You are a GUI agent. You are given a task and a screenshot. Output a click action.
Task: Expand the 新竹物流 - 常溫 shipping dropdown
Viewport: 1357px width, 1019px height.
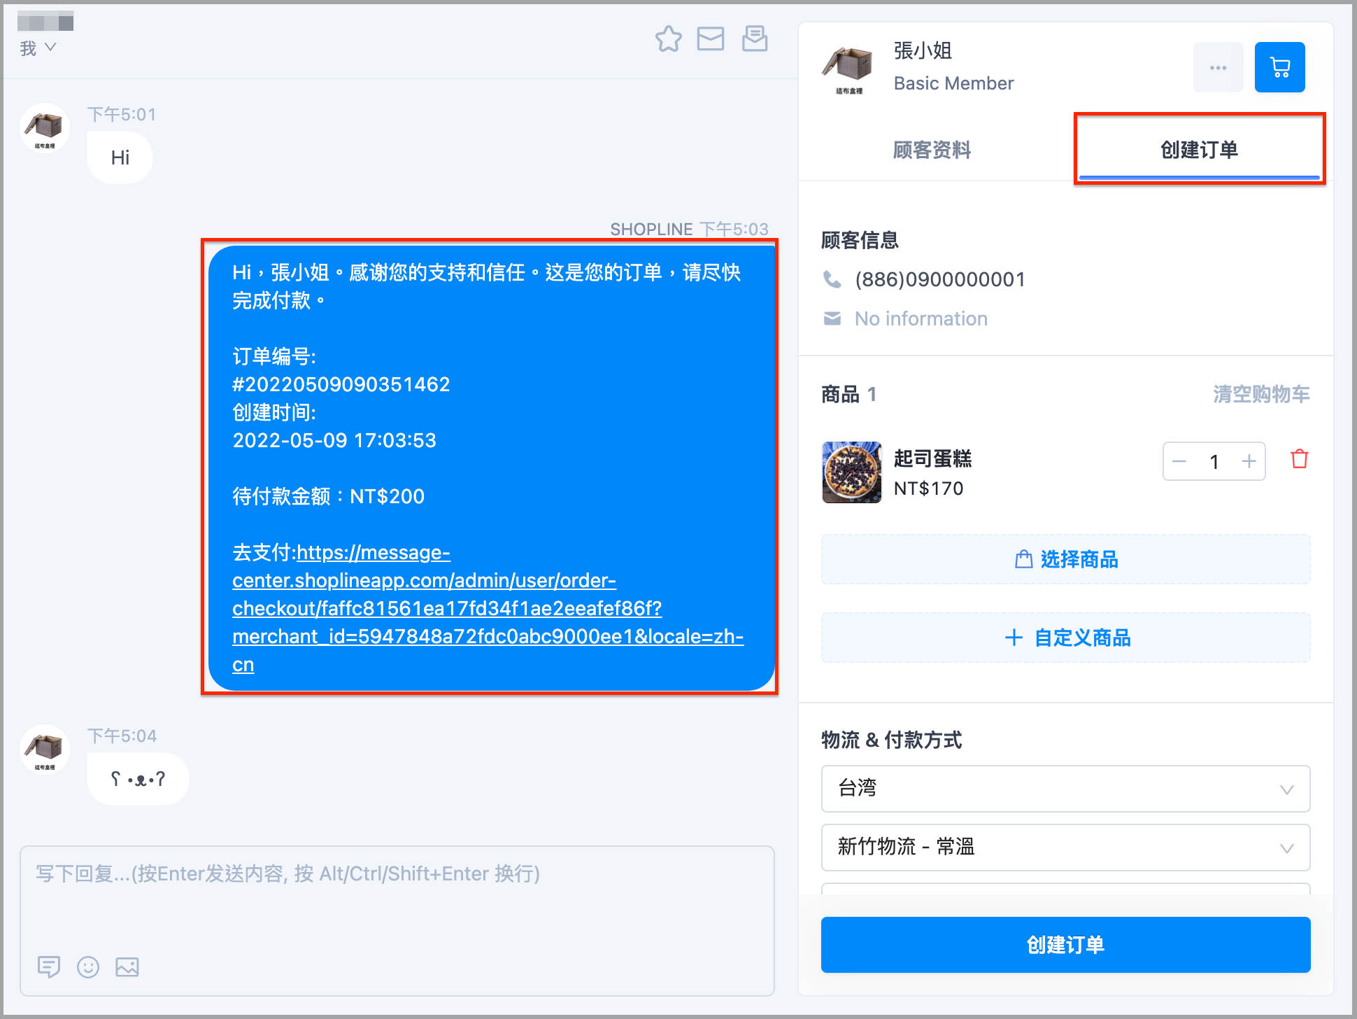1065,848
